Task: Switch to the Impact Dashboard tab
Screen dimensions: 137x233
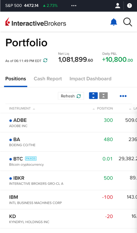Action: click(91, 79)
